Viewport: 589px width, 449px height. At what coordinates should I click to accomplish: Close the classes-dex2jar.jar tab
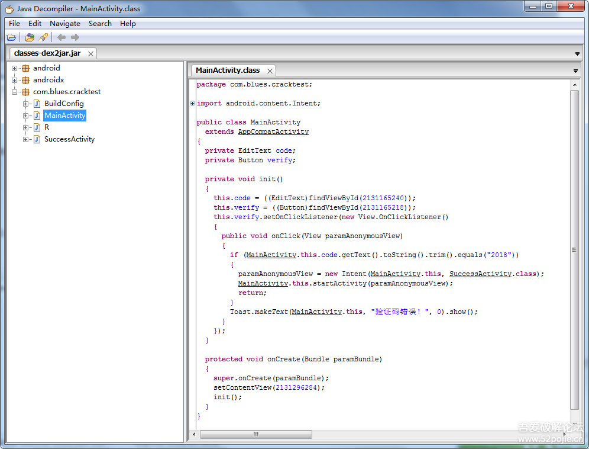[91, 53]
